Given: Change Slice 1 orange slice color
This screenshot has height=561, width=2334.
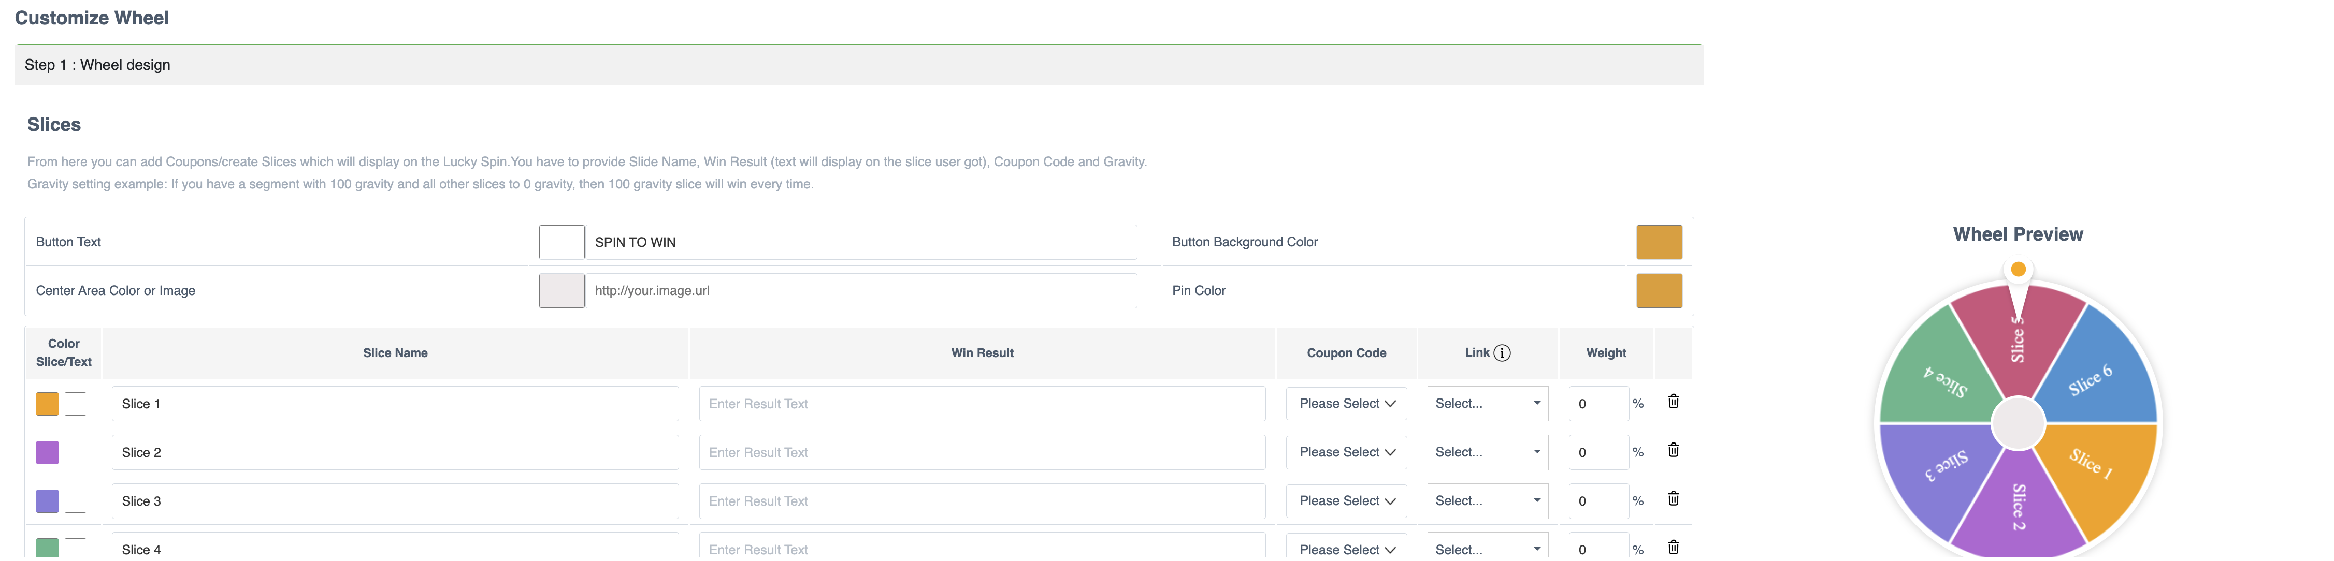Looking at the screenshot, I should (47, 404).
